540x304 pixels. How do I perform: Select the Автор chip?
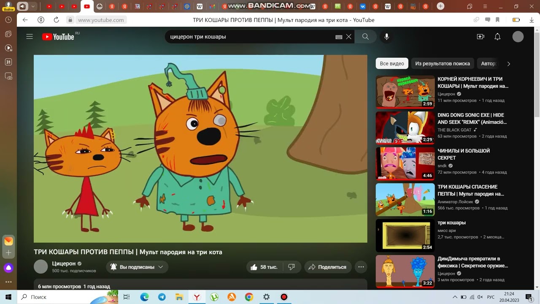click(x=488, y=63)
